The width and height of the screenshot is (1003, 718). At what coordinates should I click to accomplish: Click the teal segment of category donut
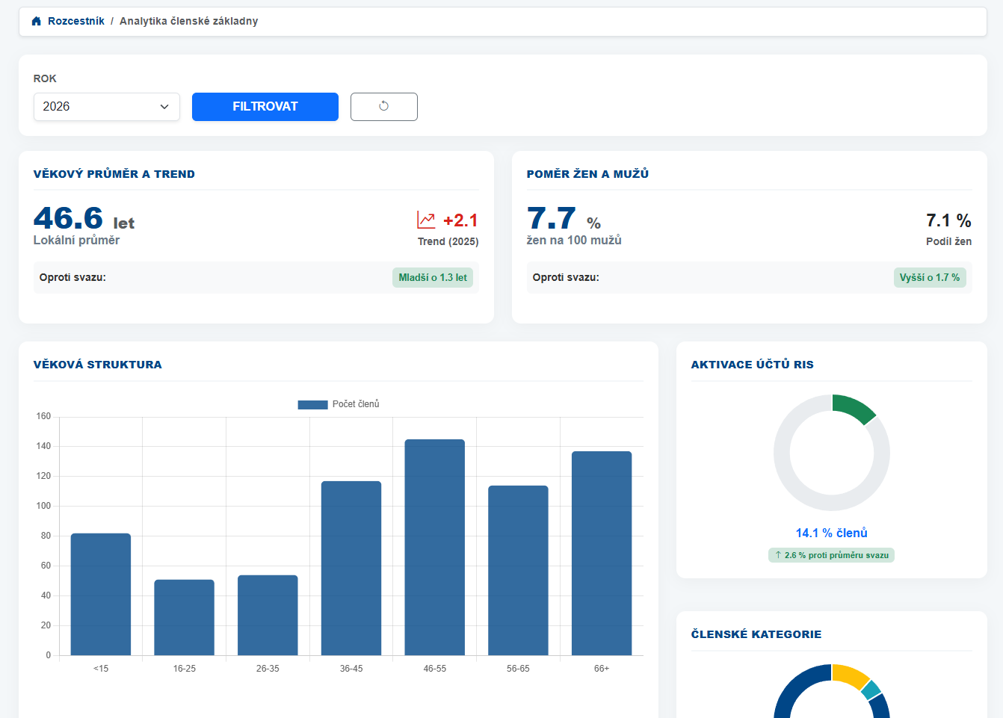[871, 690]
